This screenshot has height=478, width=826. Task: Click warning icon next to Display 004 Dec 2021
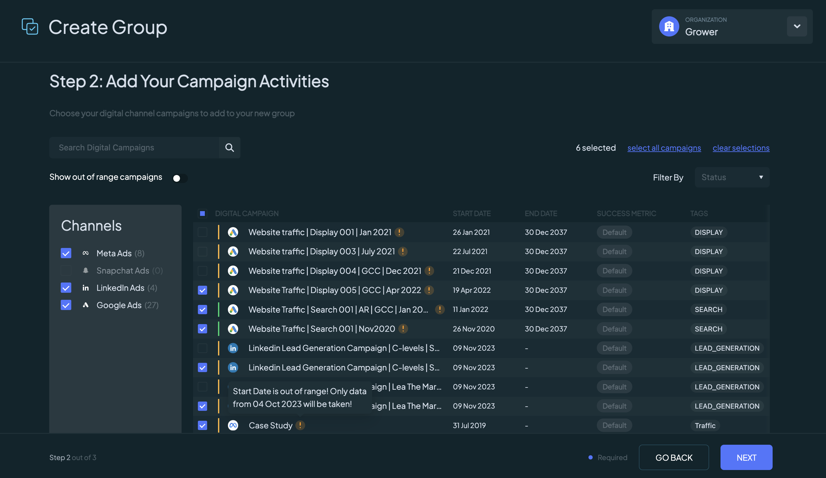tap(429, 271)
